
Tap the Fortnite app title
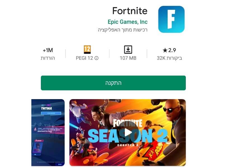[x=130, y=11]
